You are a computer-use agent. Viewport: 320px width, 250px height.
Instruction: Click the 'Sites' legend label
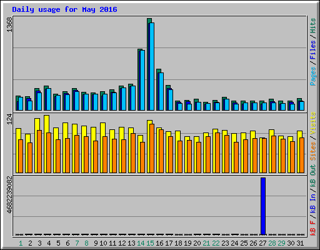click(x=312, y=151)
